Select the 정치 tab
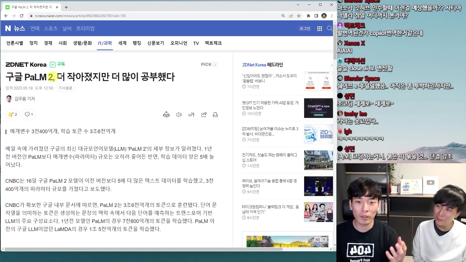 tap(33, 43)
